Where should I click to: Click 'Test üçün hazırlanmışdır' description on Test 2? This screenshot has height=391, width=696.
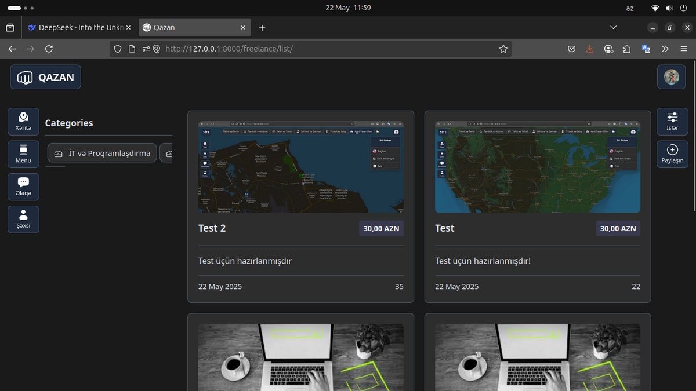coord(245,261)
